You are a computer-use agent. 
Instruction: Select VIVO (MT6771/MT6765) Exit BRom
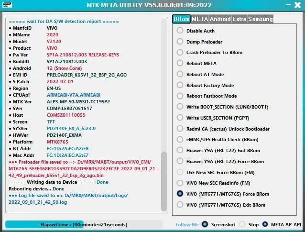pos(221,205)
